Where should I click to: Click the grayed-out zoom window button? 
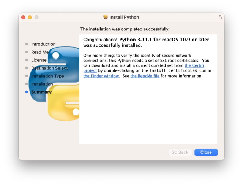coord(37,17)
